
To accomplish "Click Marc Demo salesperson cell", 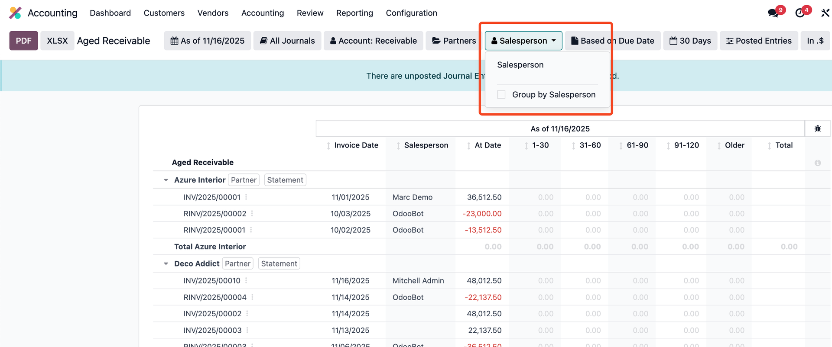I will pyautogui.click(x=413, y=197).
